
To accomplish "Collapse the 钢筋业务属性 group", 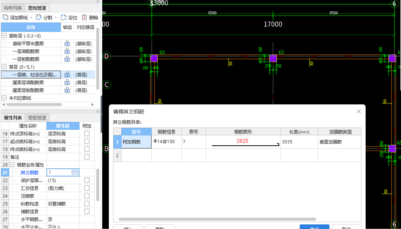I will pos(12,165).
